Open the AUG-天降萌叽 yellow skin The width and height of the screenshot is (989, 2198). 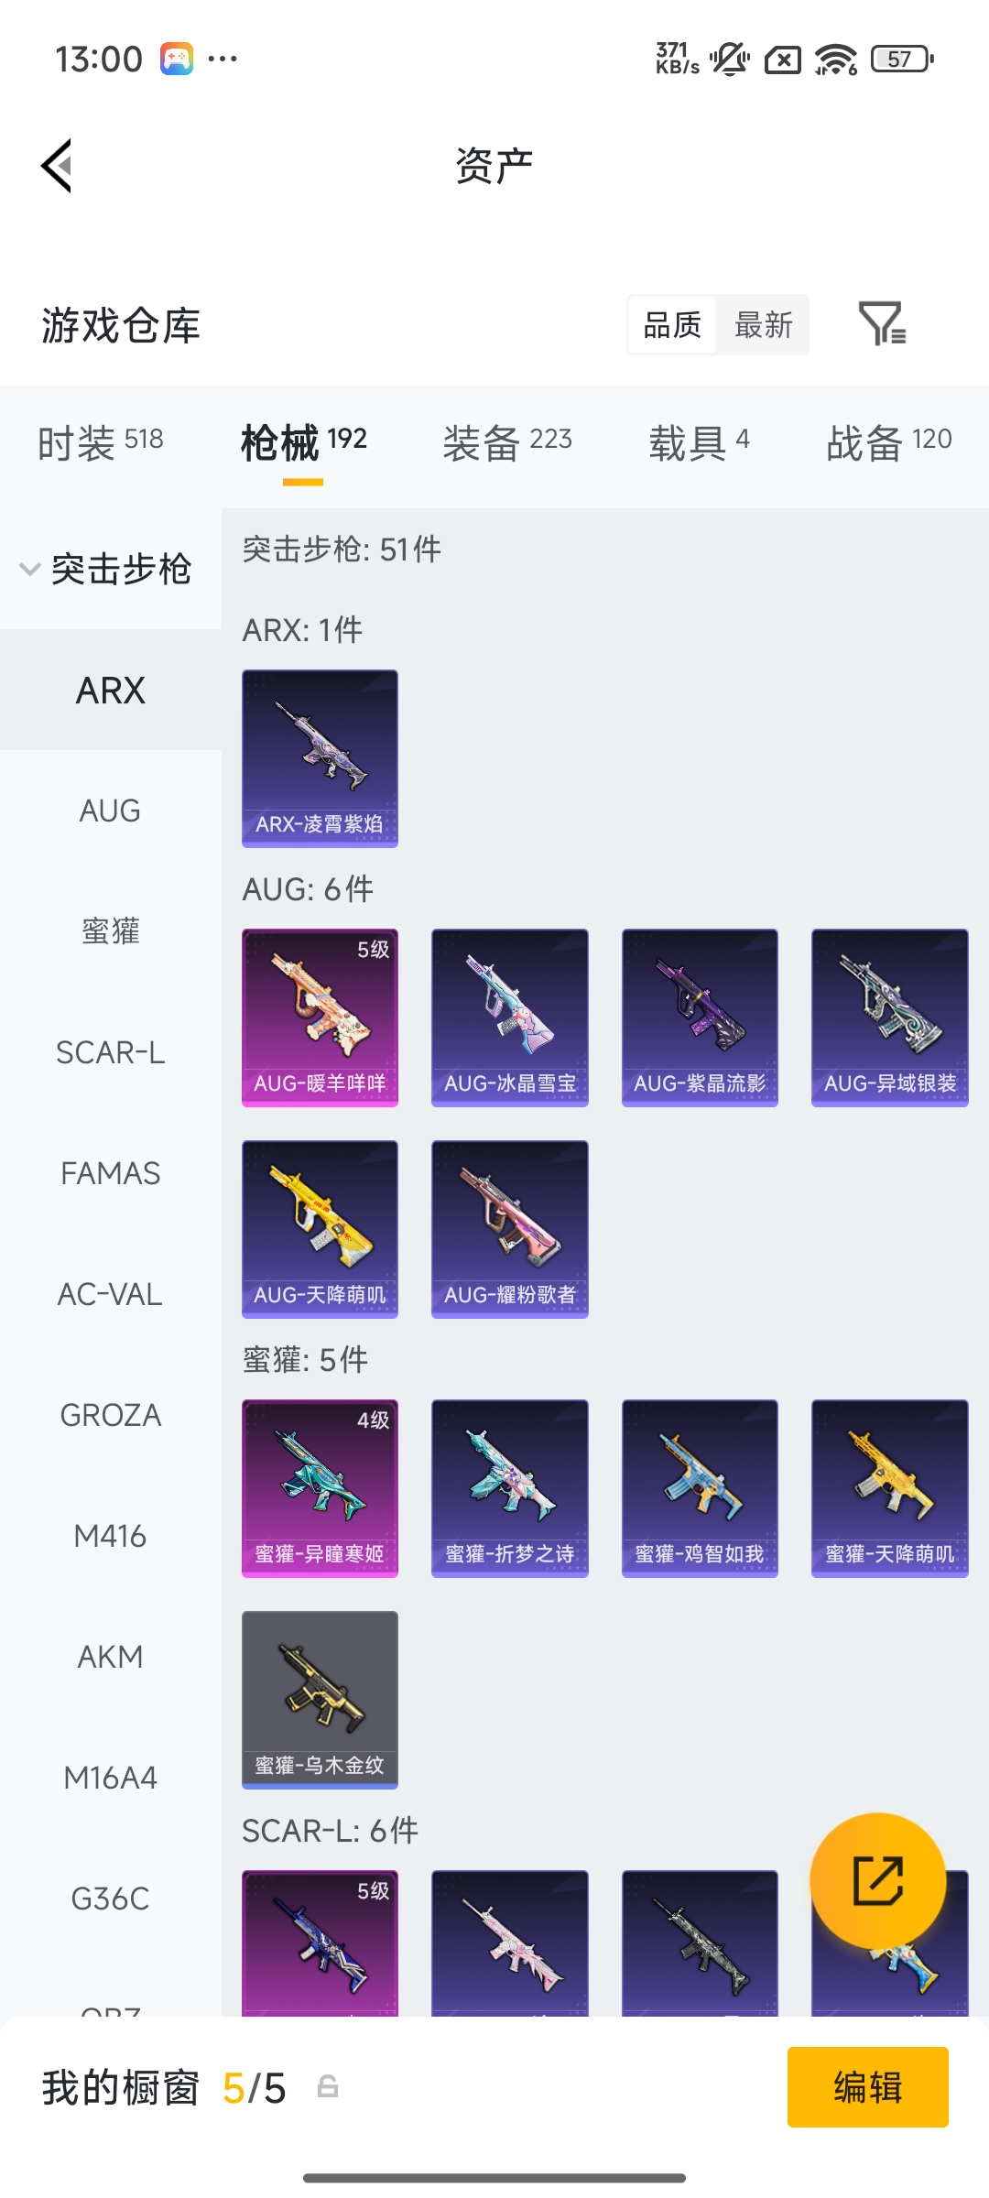tap(320, 1229)
